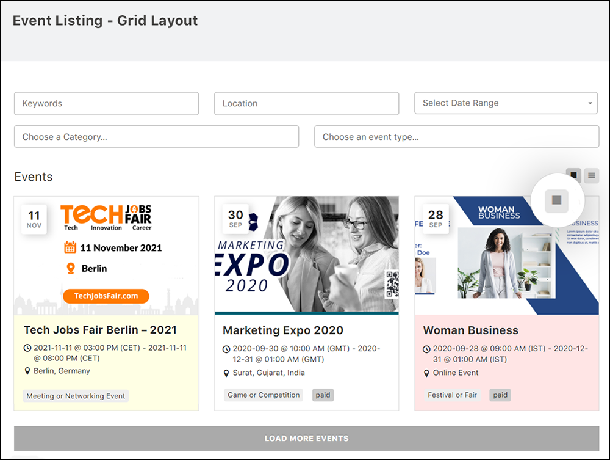The width and height of the screenshot is (610, 460).
Task: Click the LOAD MORE EVENTS button
Action: [x=307, y=439]
